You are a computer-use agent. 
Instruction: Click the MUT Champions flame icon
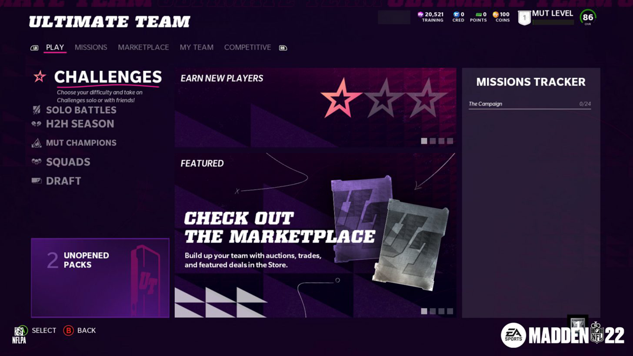[37, 143]
